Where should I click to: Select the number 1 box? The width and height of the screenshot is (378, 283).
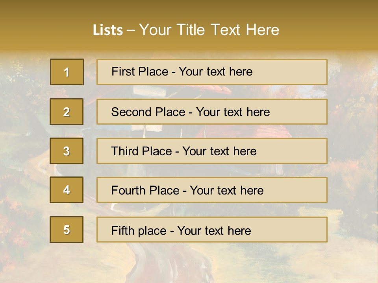click(67, 72)
